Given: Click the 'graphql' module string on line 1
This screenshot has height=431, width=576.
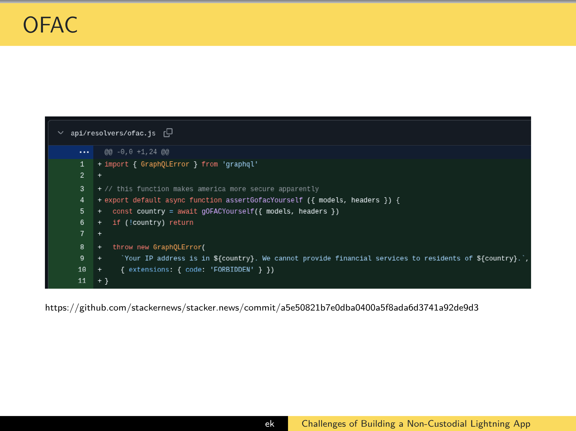Looking at the screenshot, I should [x=240, y=164].
